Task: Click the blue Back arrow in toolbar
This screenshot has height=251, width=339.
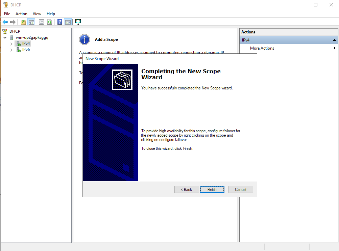Action: tap(5, 22)
